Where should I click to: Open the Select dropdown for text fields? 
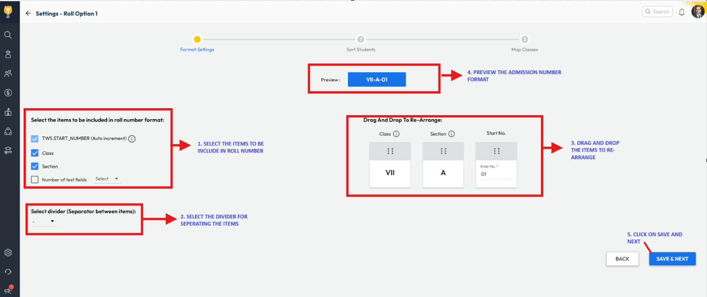(x=107, y=179)
